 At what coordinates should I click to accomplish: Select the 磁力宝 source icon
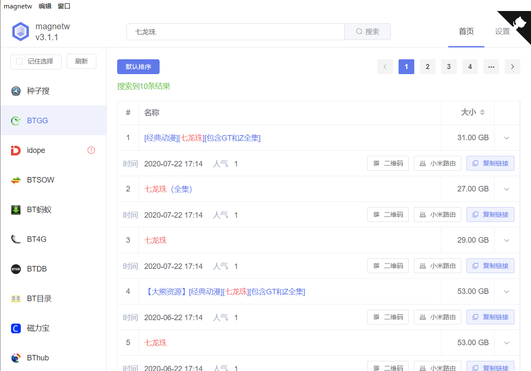[x=16, y=328]
